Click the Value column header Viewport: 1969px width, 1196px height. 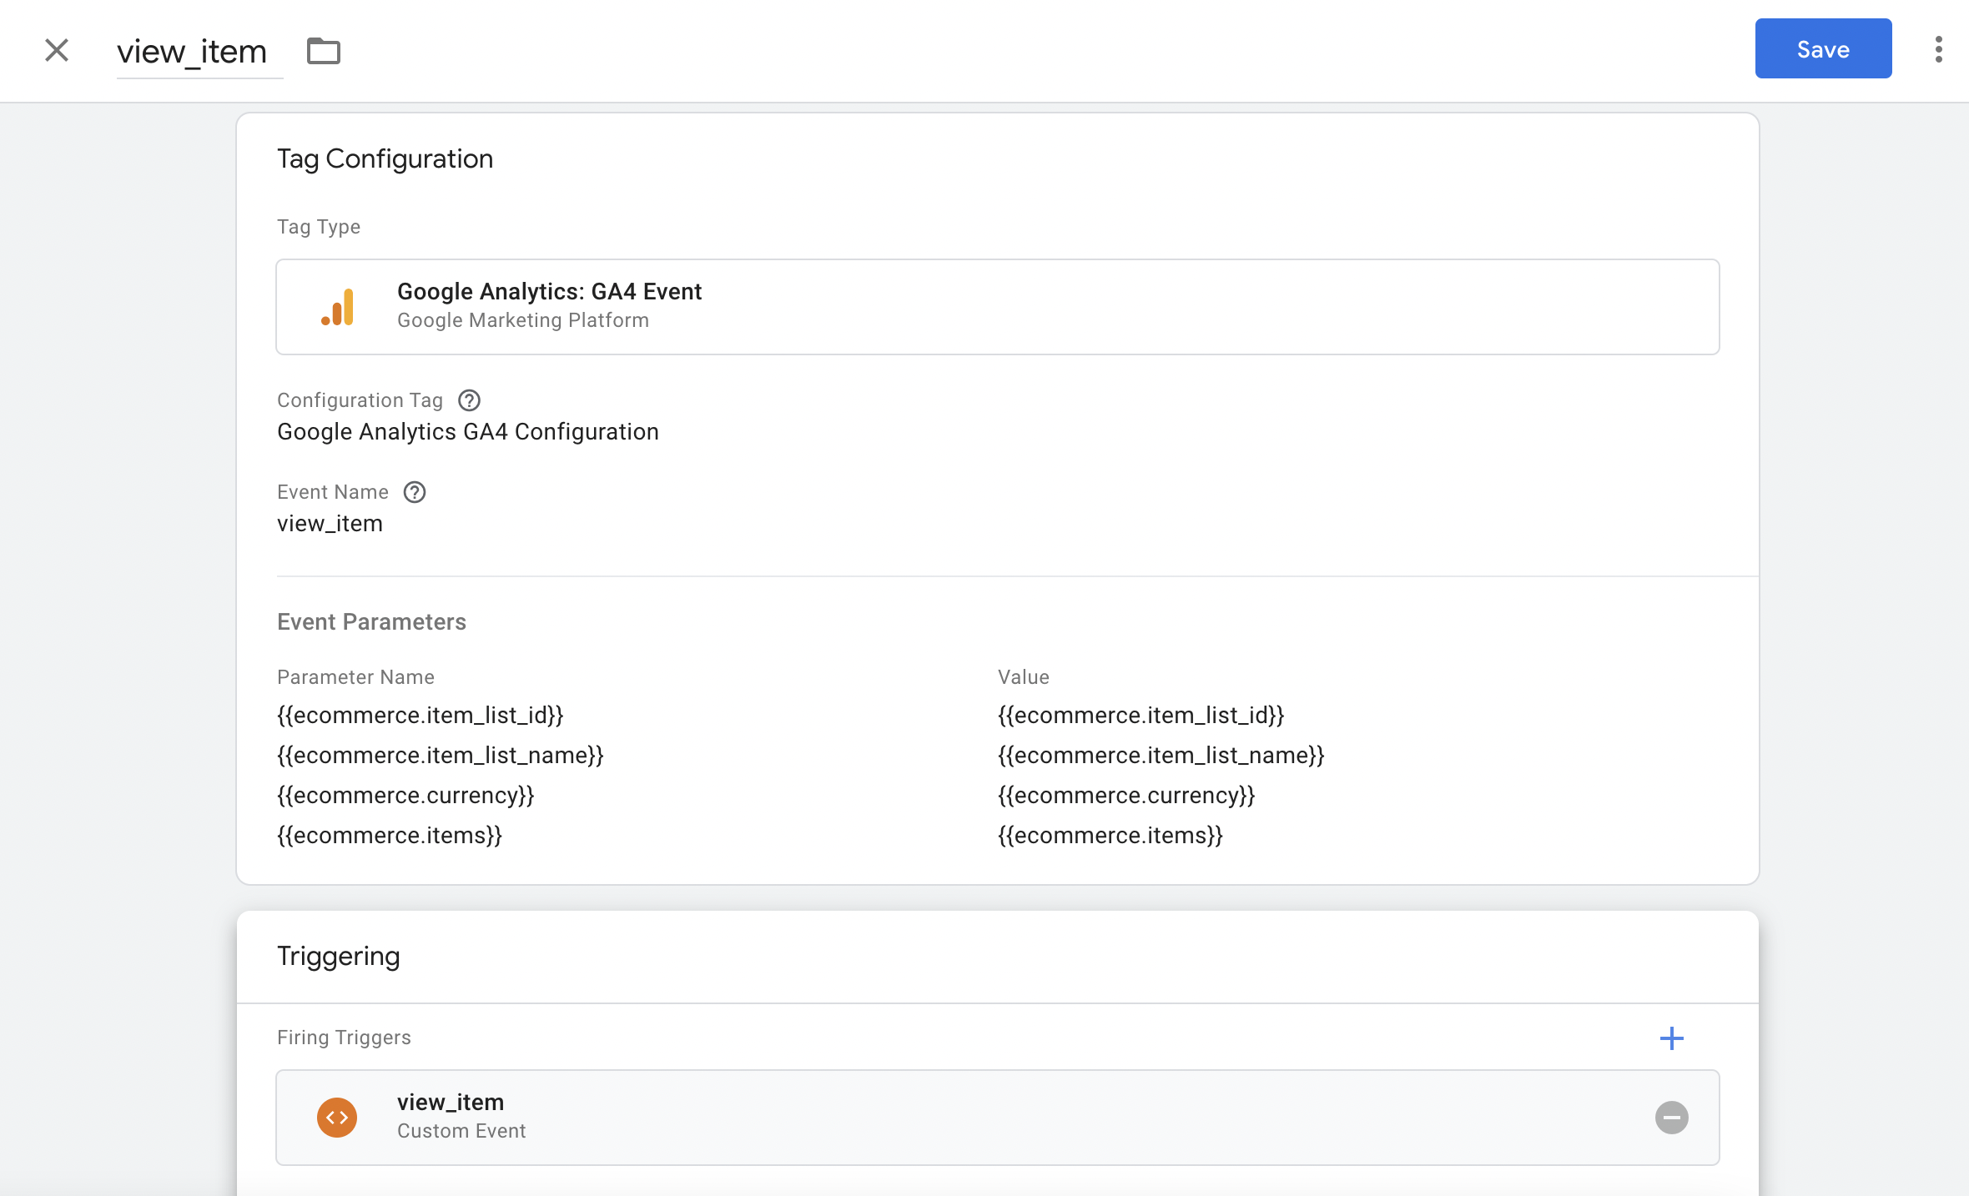point(1024,677)
